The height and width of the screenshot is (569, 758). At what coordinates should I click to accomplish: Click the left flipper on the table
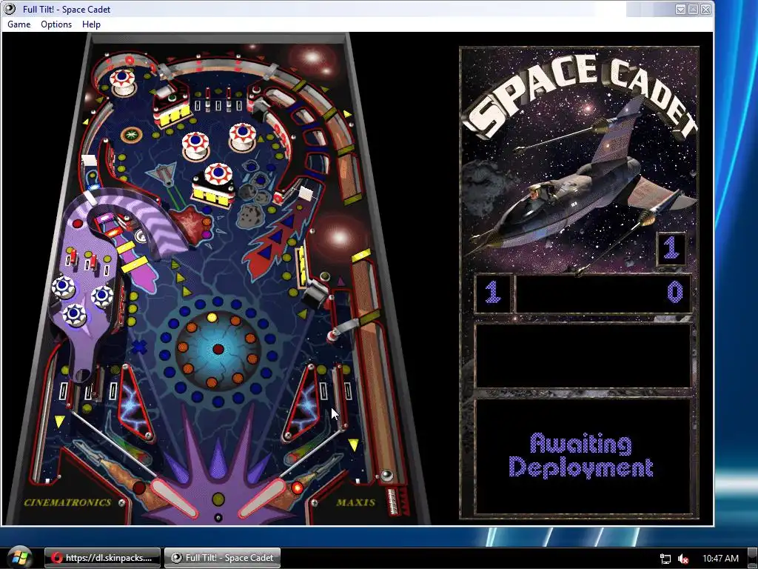click(173, 497)
